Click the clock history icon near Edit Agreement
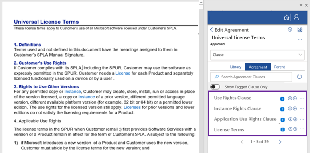This screenshot has height=153, width=310. 290,30
